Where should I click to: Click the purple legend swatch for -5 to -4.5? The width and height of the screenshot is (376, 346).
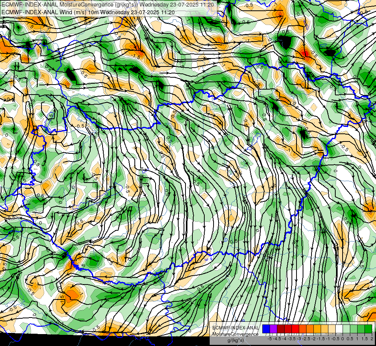(x=273, y=329)
